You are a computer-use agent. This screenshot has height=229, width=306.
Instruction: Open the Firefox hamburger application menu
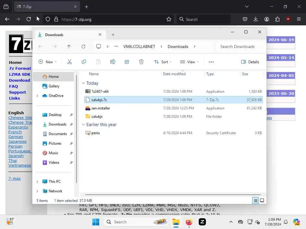(299, 19)
